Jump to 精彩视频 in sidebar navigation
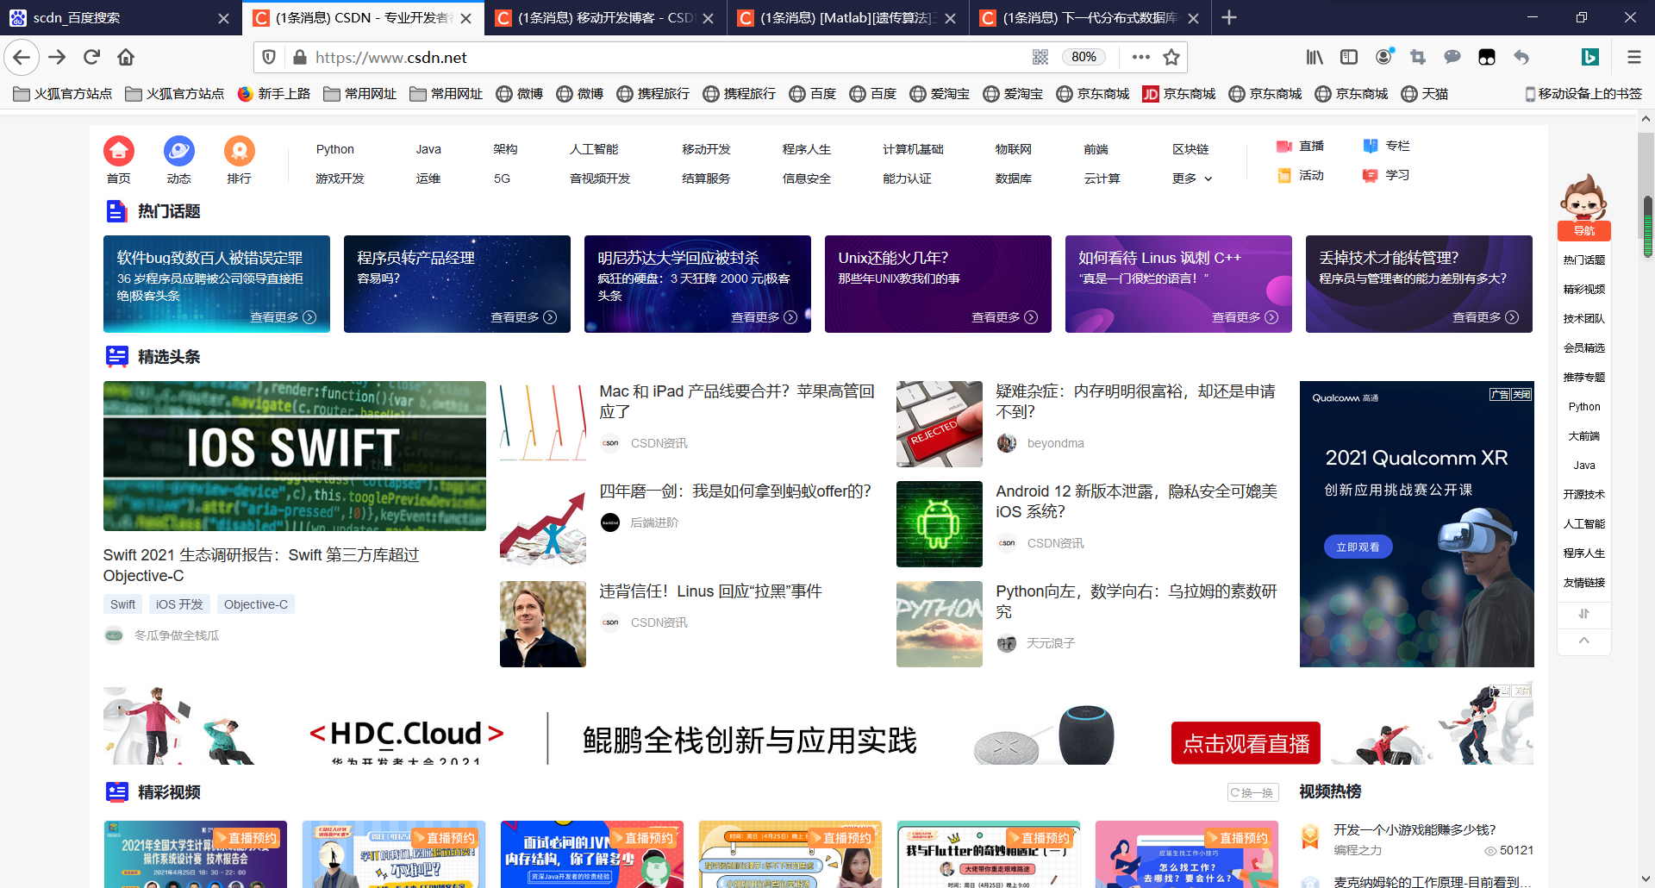This screenshot has width=1655, height=888. pos(1584,289)
